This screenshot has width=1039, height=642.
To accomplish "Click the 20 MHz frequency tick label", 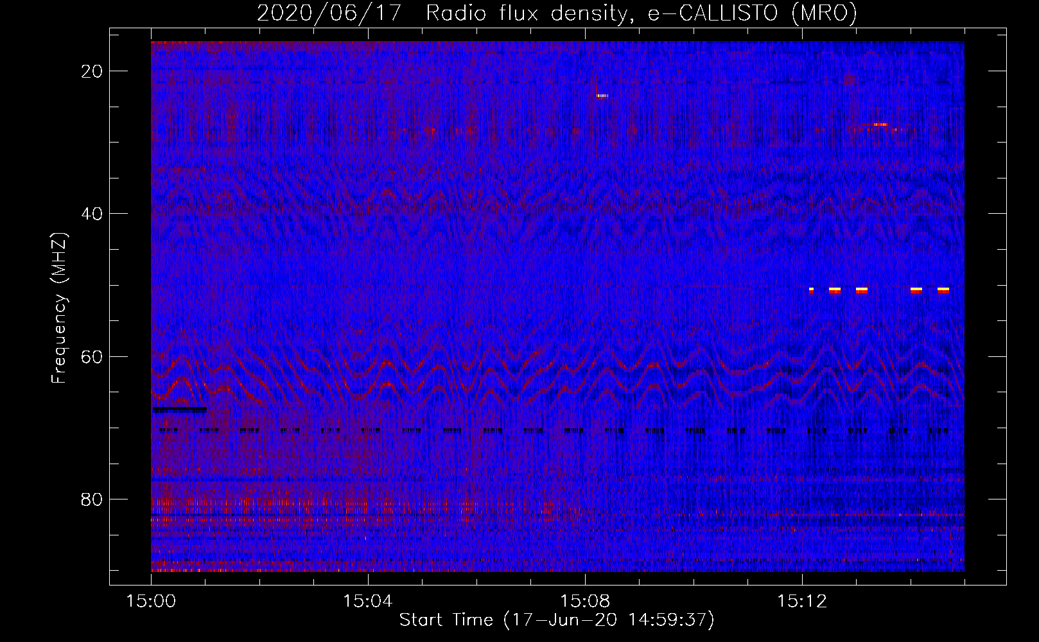I will 92,71.
